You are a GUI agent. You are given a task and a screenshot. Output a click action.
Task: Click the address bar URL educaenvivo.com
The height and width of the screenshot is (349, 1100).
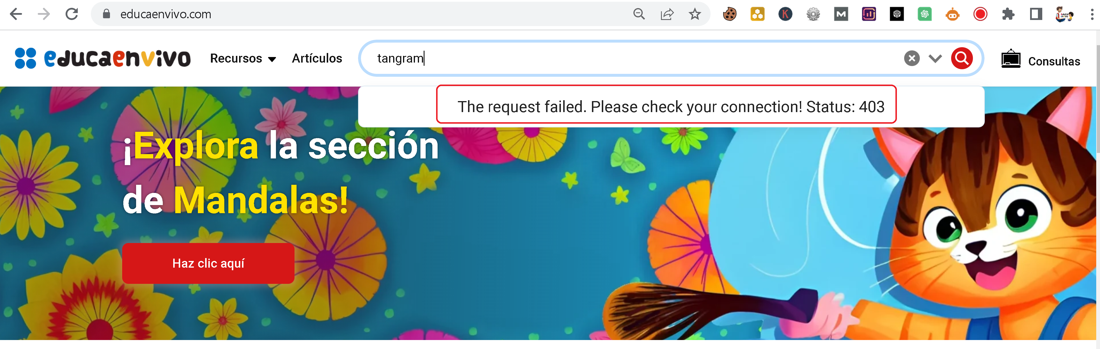[166, 14]
